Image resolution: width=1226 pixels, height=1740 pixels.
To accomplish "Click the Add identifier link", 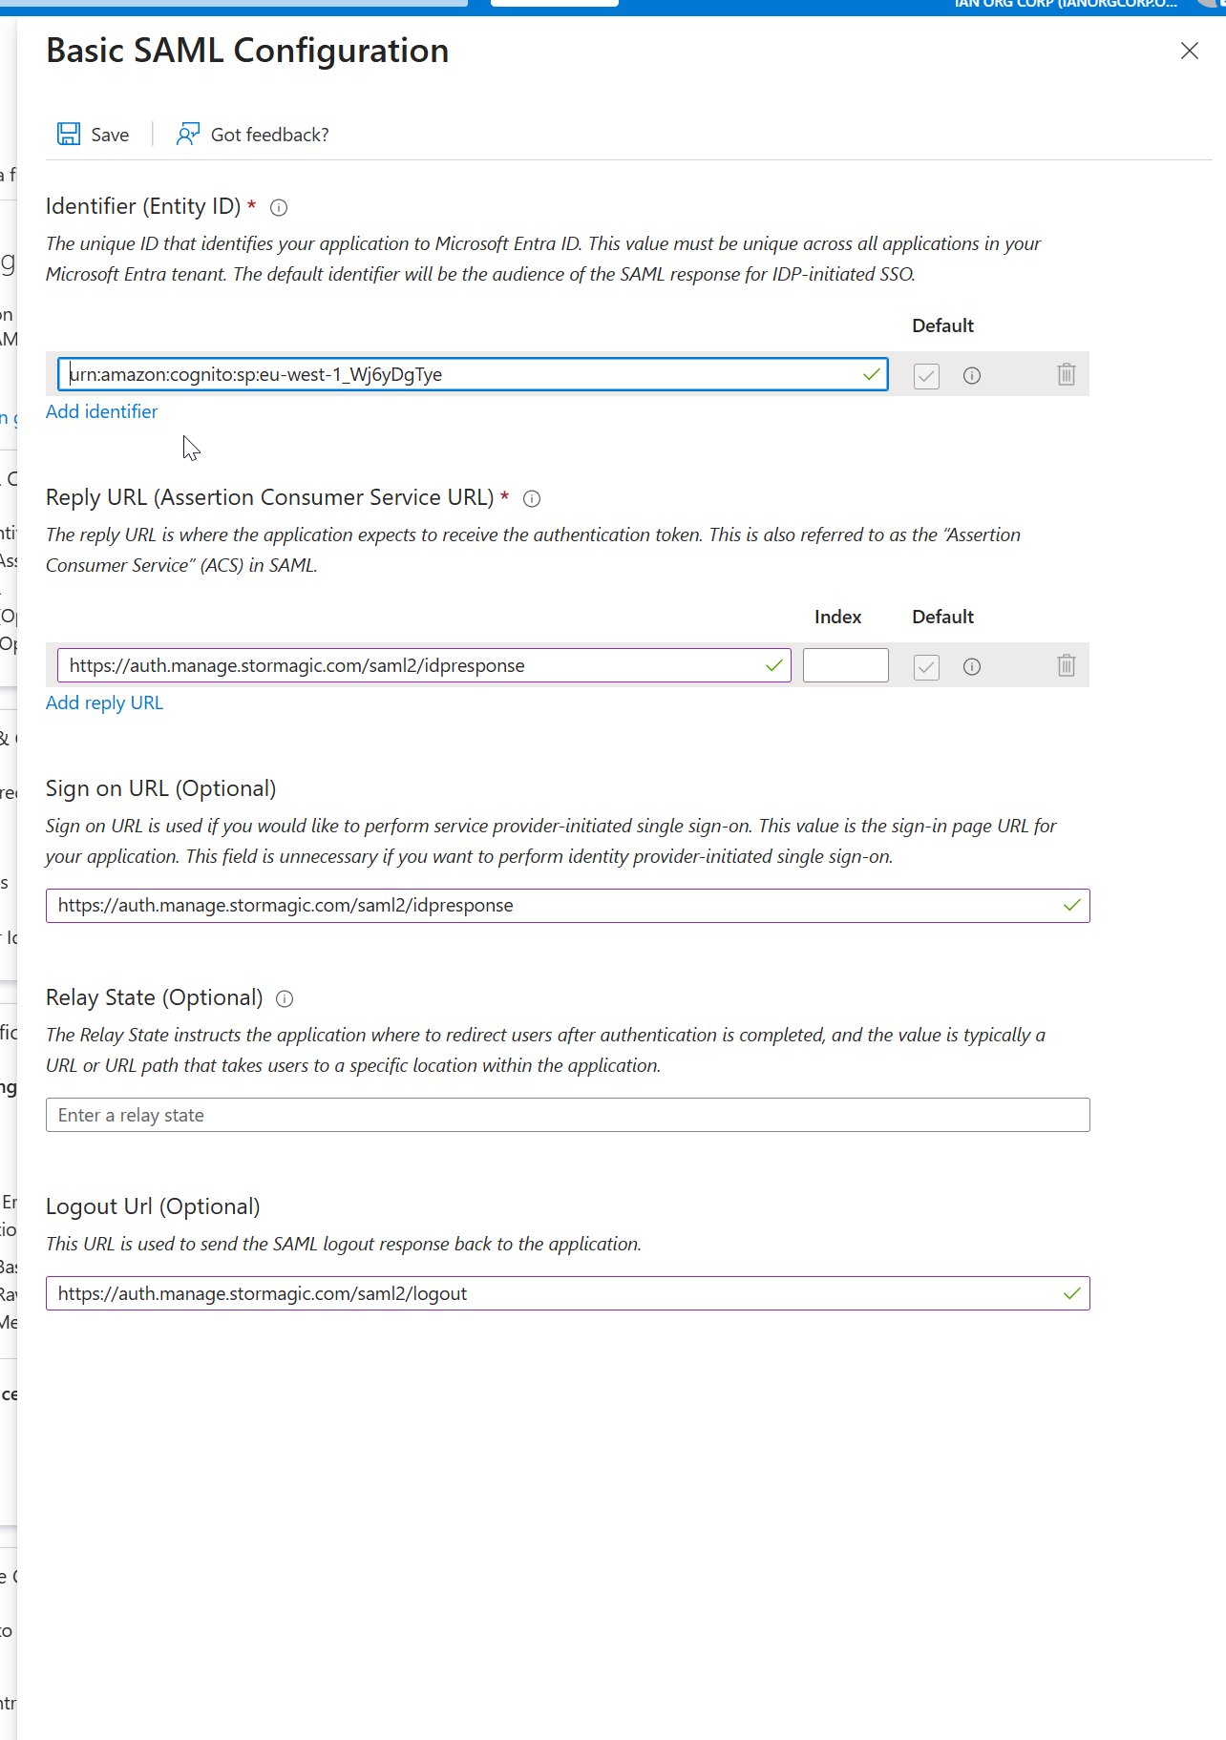I will [102, 411].
